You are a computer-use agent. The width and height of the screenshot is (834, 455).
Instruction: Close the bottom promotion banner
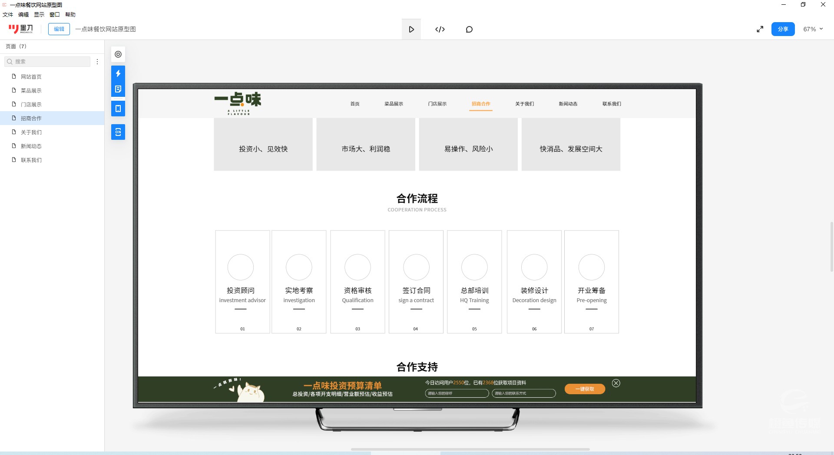(x=616, y=383)
